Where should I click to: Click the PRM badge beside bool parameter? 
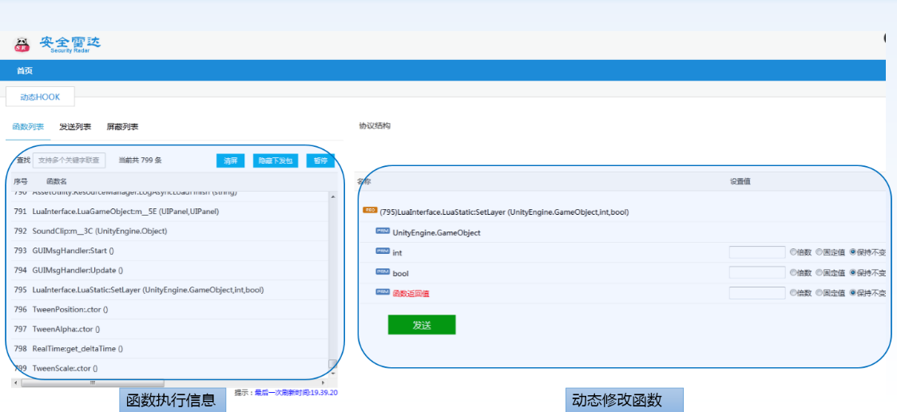point(383,271)
